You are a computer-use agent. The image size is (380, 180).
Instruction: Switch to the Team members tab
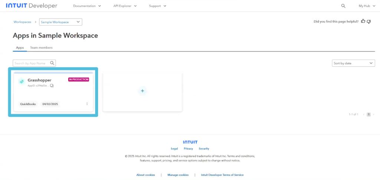pos(41,48)
